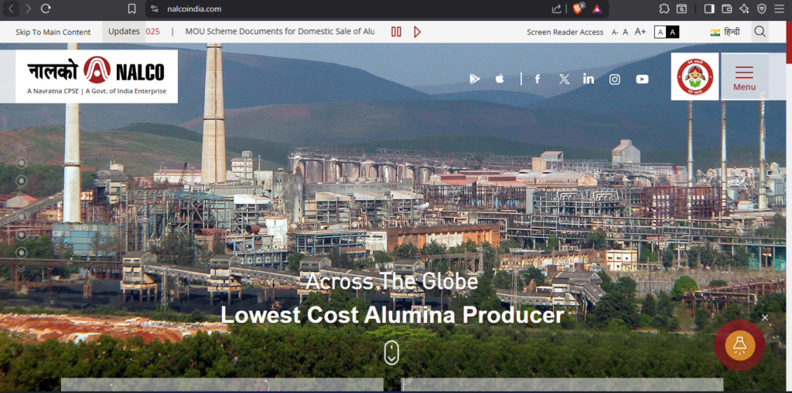Viewport: 792px width, 393px height.
Task: Open the Google Play store icon link
Action: (475, 79)
